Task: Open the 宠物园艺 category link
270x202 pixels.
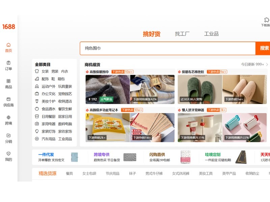Action: [65, 94]
